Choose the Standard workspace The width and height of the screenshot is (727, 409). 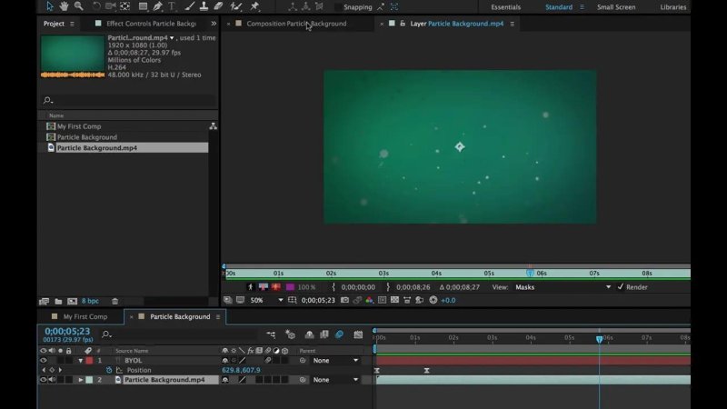559,7
